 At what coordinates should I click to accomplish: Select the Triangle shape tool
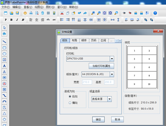(x=4, y=114)
